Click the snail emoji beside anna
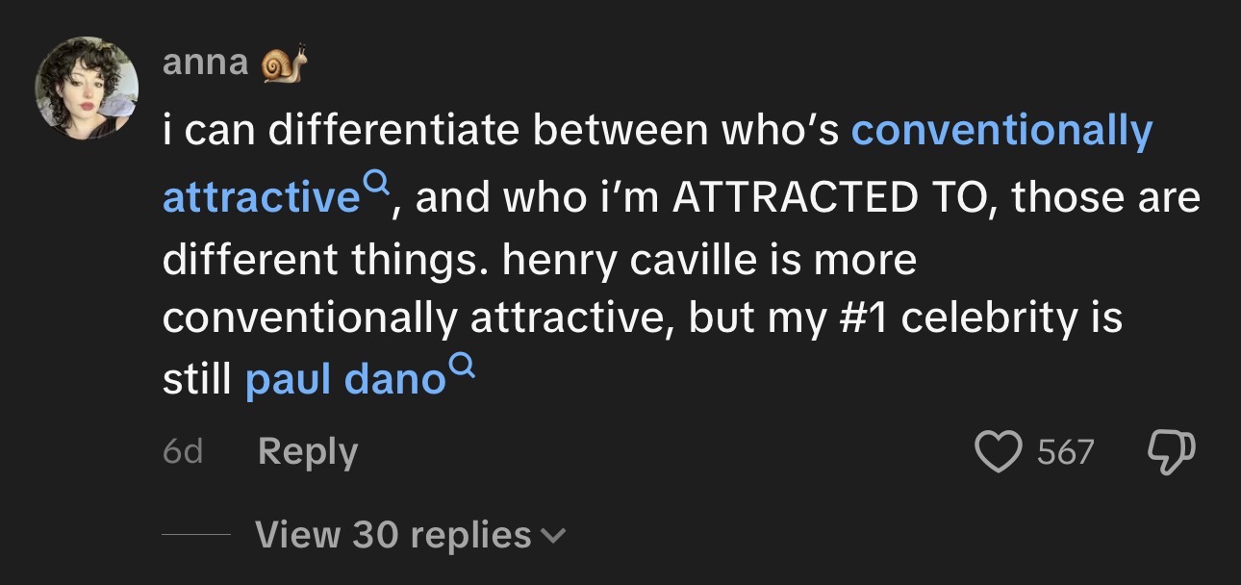Screen dimensions: 1241x585 (x=286, y=64)
